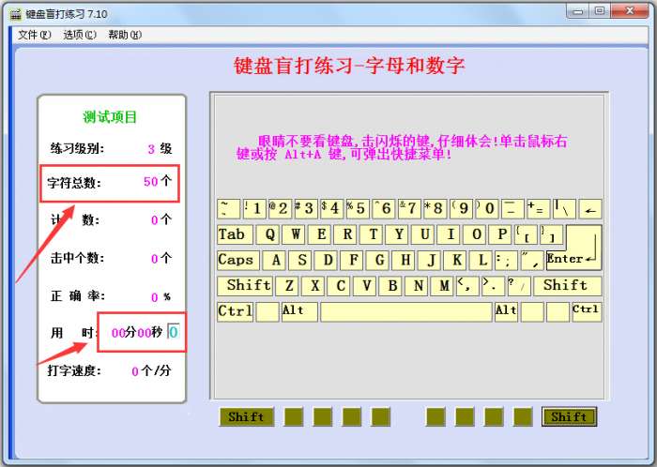Image resolution: width=657 pixels, height=467 pixels.
Task: Click the number 3 key
Action: point(306,209)
